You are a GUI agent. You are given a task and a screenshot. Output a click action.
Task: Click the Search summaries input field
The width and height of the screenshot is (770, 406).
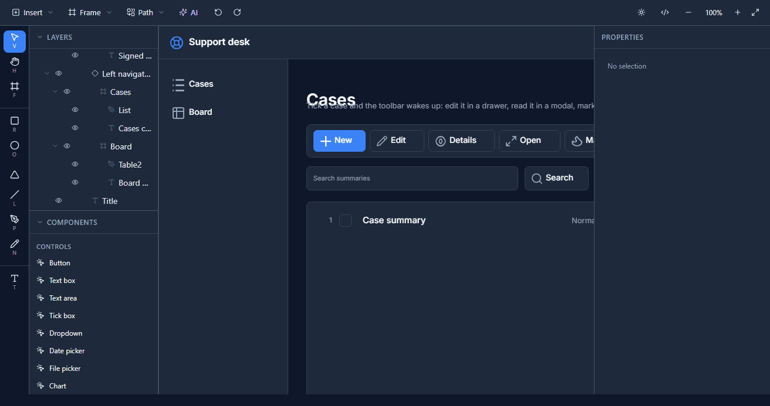point(412,178)
